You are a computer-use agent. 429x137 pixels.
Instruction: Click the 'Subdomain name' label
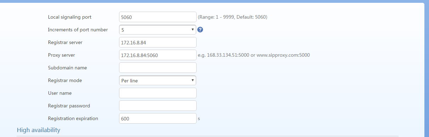[67, 68]
